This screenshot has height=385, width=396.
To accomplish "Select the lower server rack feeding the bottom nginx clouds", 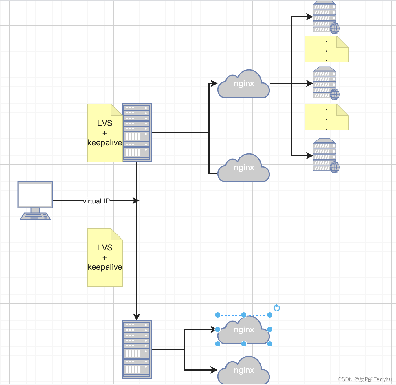I will click(x=137, y=350).
